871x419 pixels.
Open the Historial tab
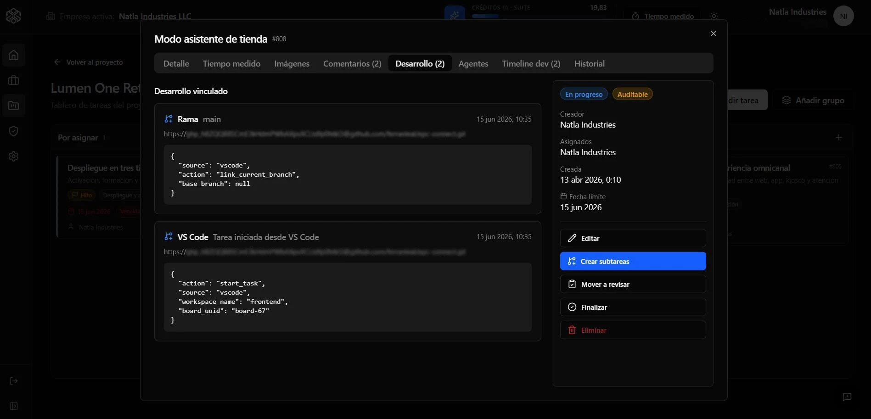pos(589,63)
